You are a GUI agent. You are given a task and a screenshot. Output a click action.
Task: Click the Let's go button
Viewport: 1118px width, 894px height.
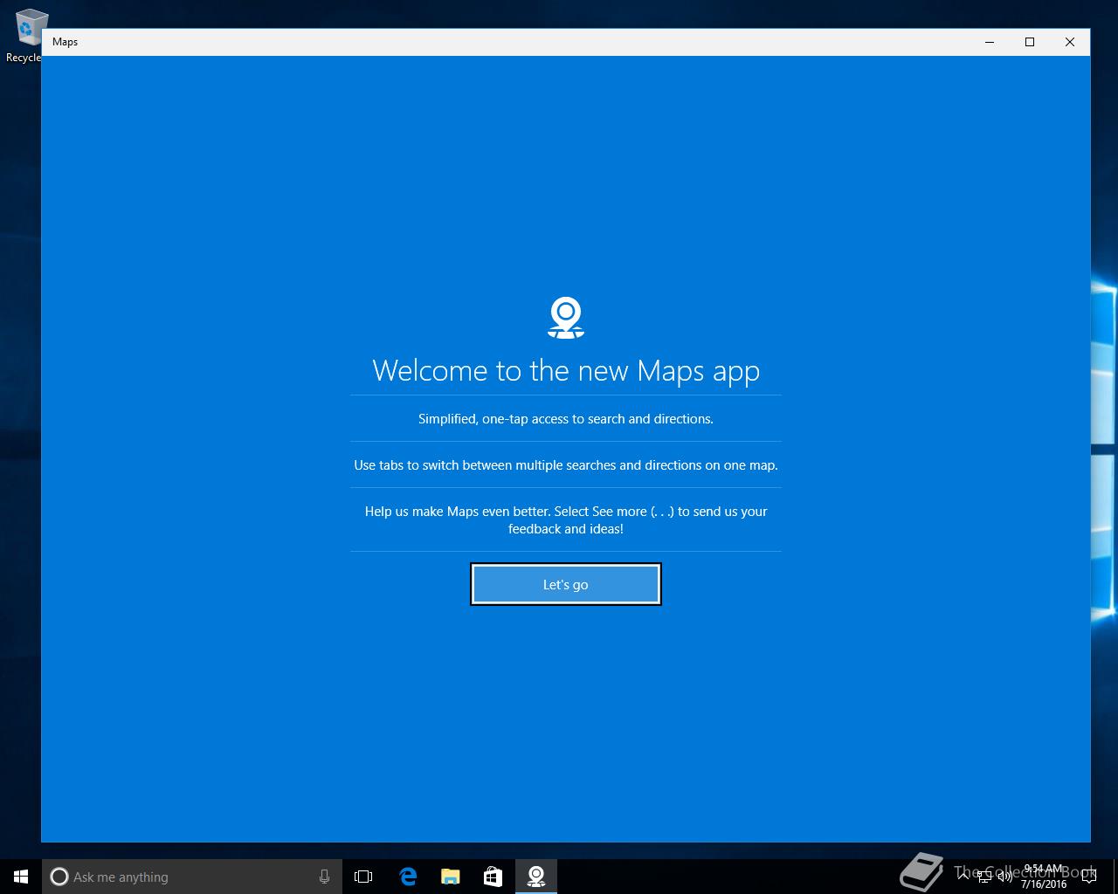566,584
